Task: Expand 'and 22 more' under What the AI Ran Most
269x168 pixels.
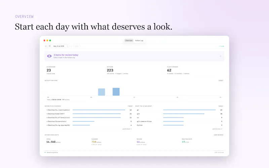Action: pos(217,129)
